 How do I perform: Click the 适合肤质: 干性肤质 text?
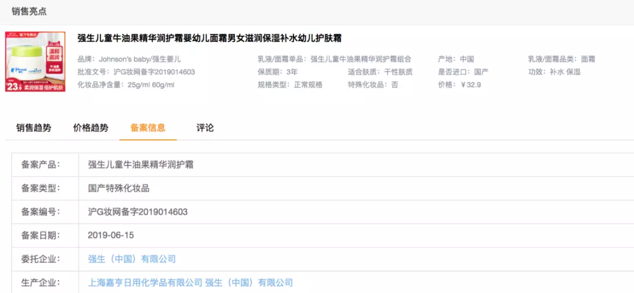point(380,72)
